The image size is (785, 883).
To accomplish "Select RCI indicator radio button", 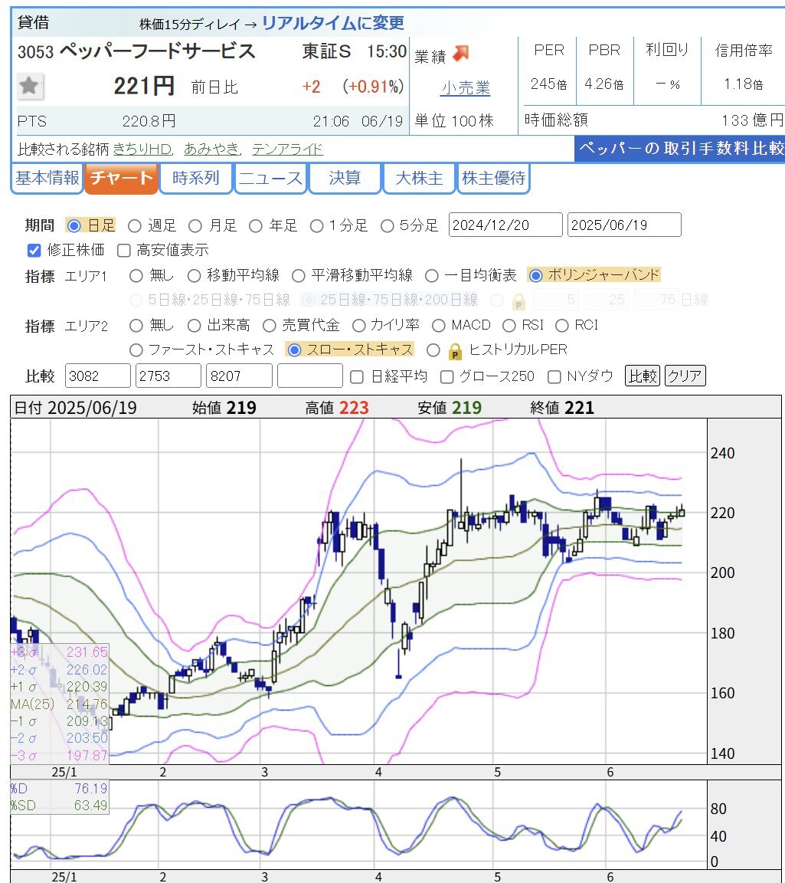I will point(562,326).
